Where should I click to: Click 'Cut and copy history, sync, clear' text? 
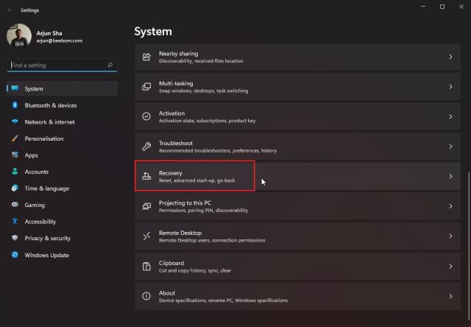click(195, 270)
